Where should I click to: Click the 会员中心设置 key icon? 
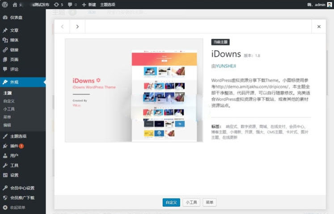pos(5,188)
